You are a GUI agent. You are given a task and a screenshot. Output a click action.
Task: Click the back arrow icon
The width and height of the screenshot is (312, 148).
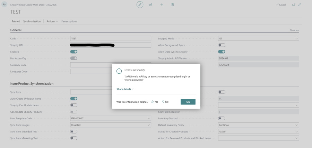pos(5,4)
